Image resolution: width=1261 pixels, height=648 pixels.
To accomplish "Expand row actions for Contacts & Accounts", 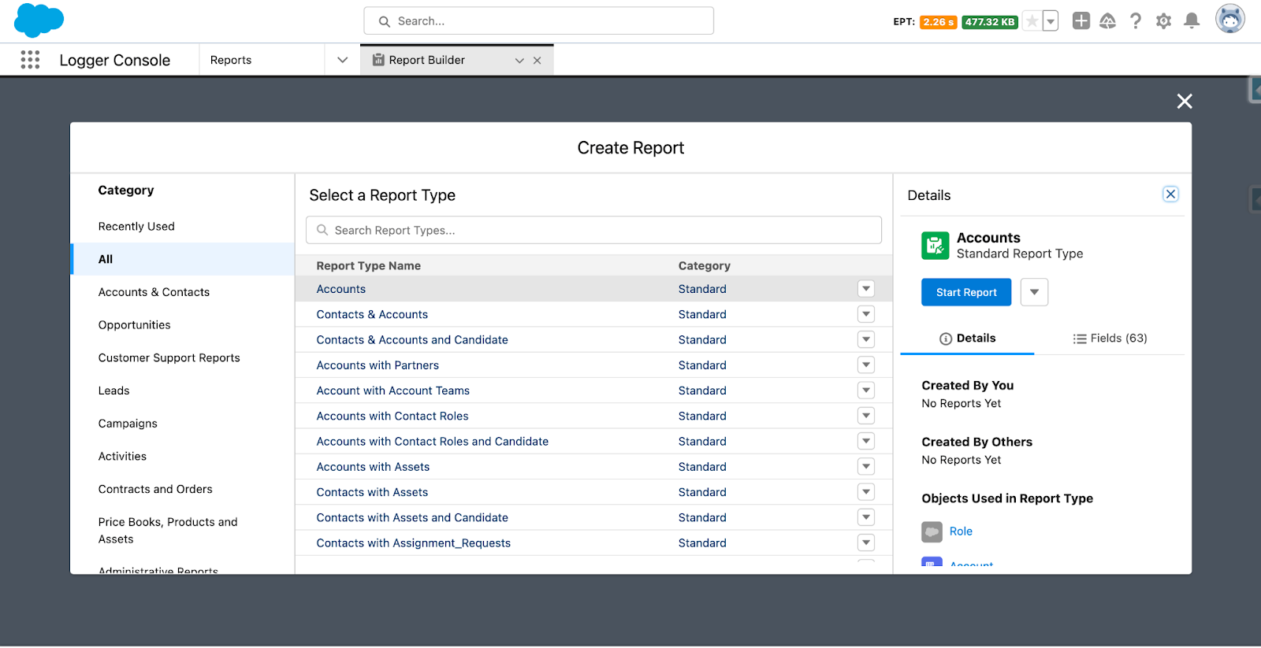I will [x=866, y=314].
